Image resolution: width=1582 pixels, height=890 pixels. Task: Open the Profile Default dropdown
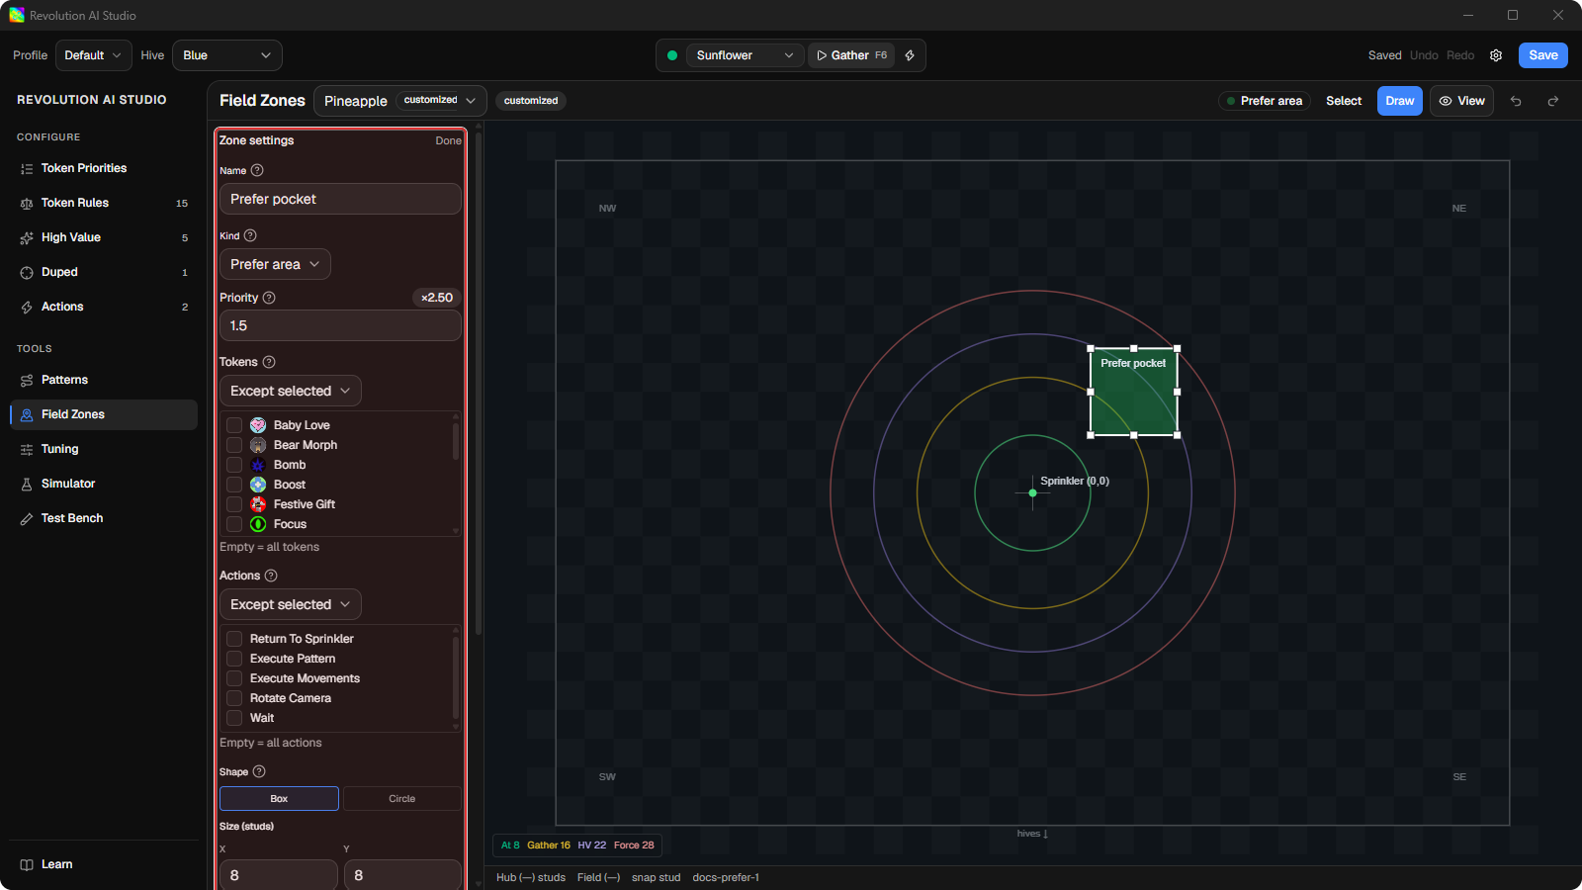click(x=94, y=55)
